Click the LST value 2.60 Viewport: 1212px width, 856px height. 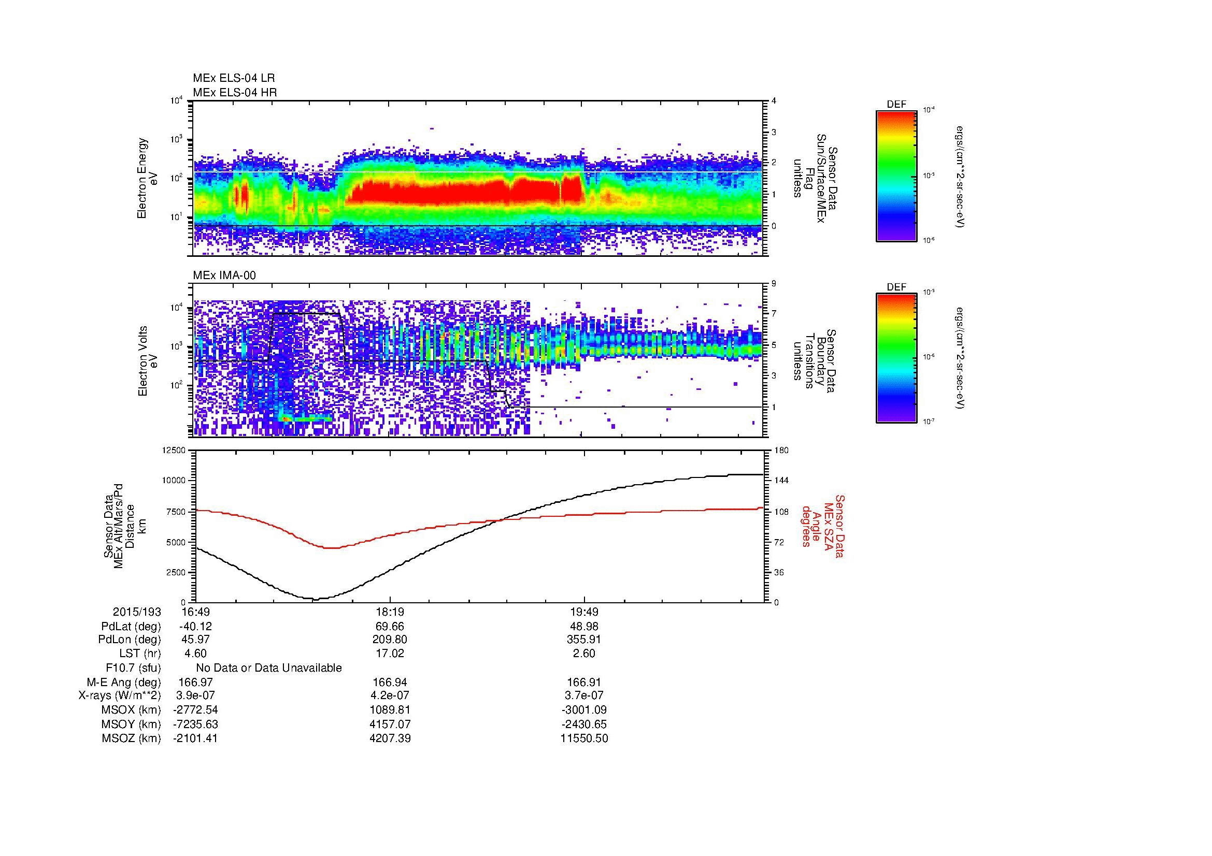(584, 654)
